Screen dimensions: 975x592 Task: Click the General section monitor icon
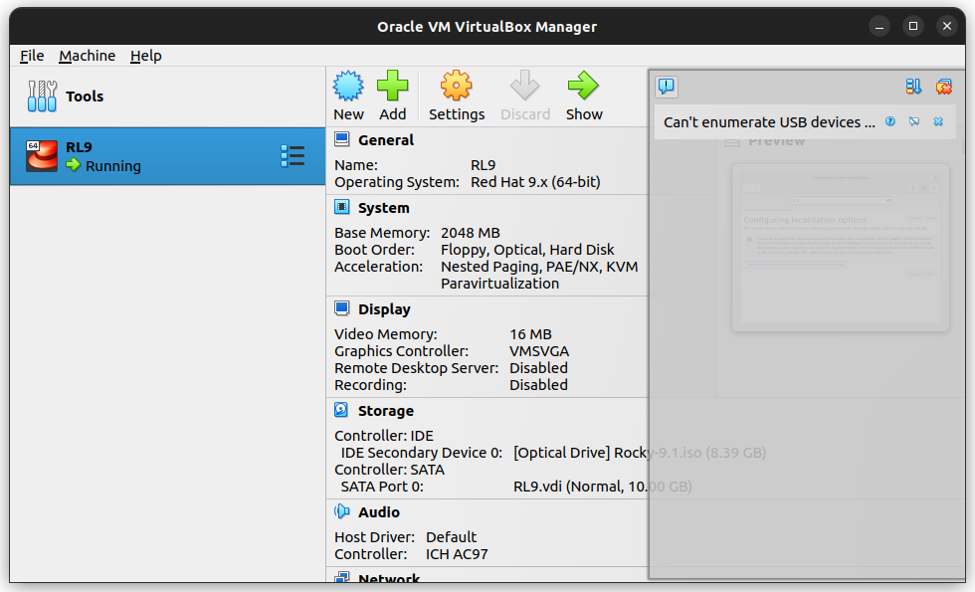click(342, 139)
